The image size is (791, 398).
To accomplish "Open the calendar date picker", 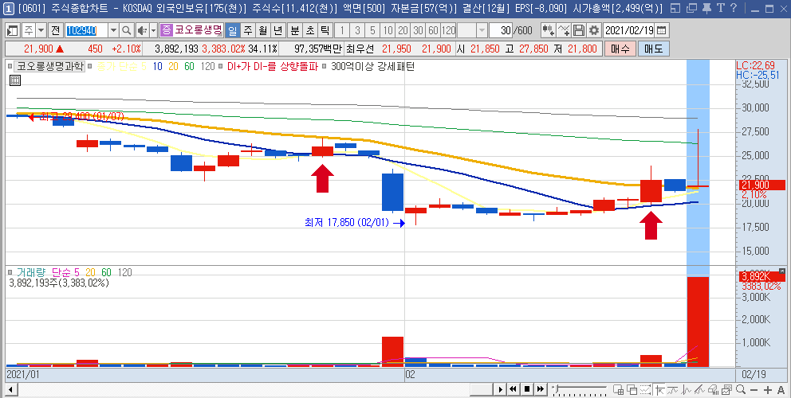I will click(x=661, y=30).
